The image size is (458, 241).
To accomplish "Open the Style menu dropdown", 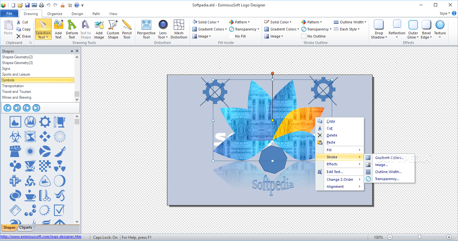I will click(x=445, y=13).
